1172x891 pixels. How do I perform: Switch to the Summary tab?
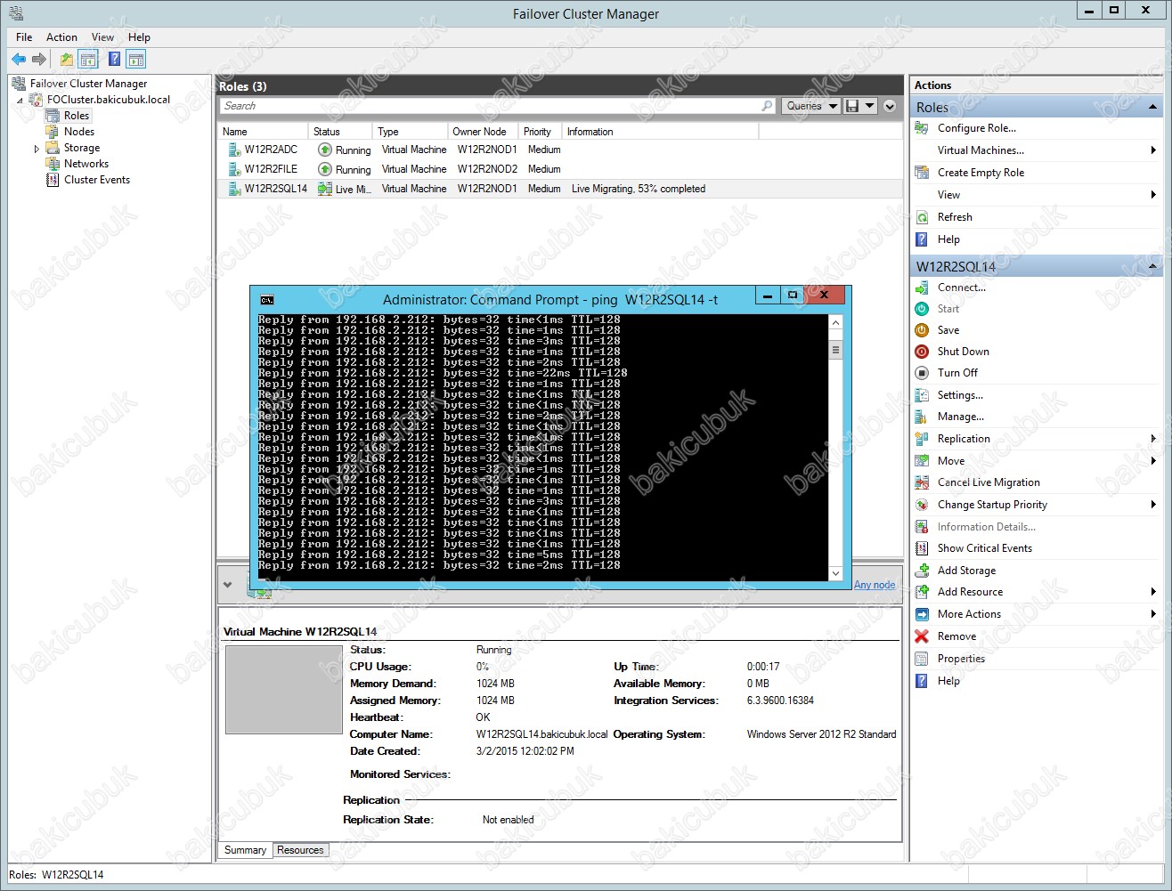[x=245, y=850]
